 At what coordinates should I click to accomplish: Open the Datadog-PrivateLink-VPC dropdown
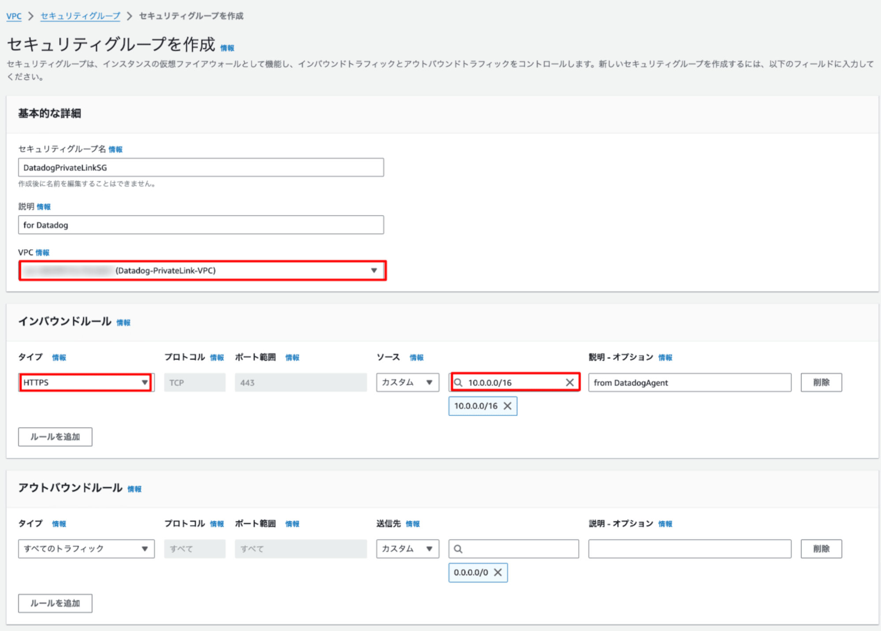(203, 271)
